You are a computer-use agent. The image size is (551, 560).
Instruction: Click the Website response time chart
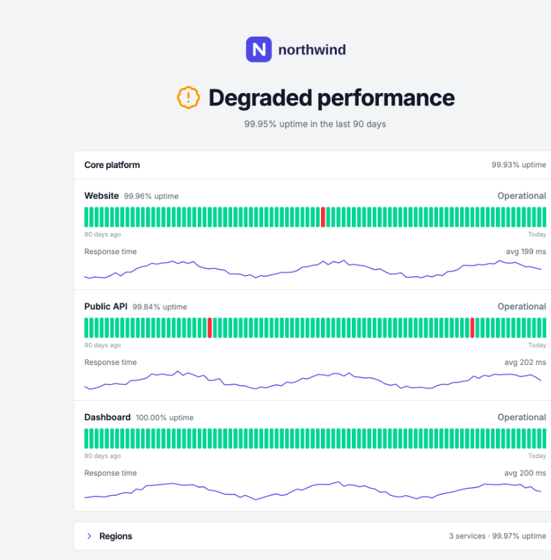tap(313, 269)
